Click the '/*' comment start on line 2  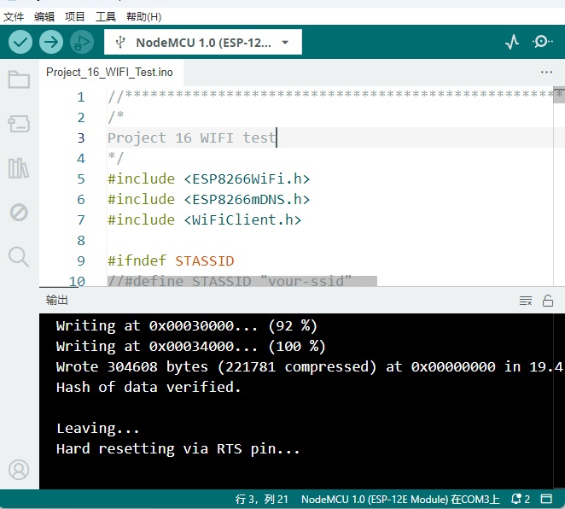pyautogui.click(x=116, y=117)
